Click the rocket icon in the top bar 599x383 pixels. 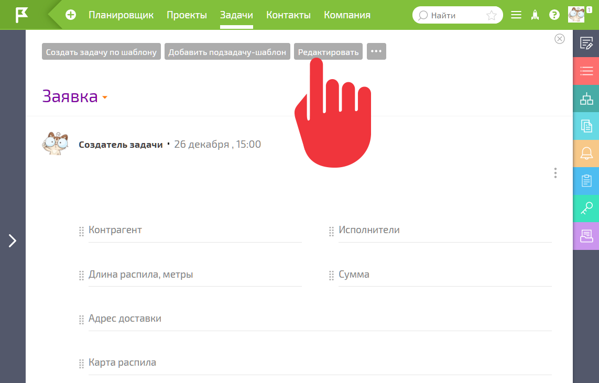coord(535,15)
